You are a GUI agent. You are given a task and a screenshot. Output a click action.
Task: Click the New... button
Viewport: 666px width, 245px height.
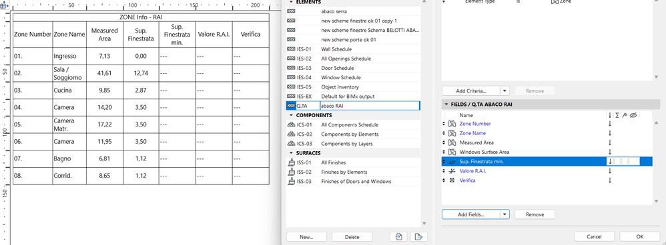point(306,237)
